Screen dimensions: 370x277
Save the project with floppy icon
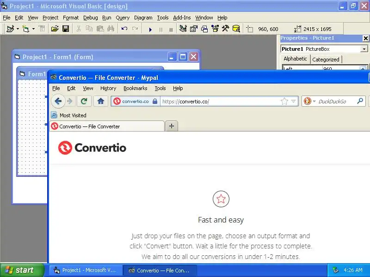(x=66, y=29)
